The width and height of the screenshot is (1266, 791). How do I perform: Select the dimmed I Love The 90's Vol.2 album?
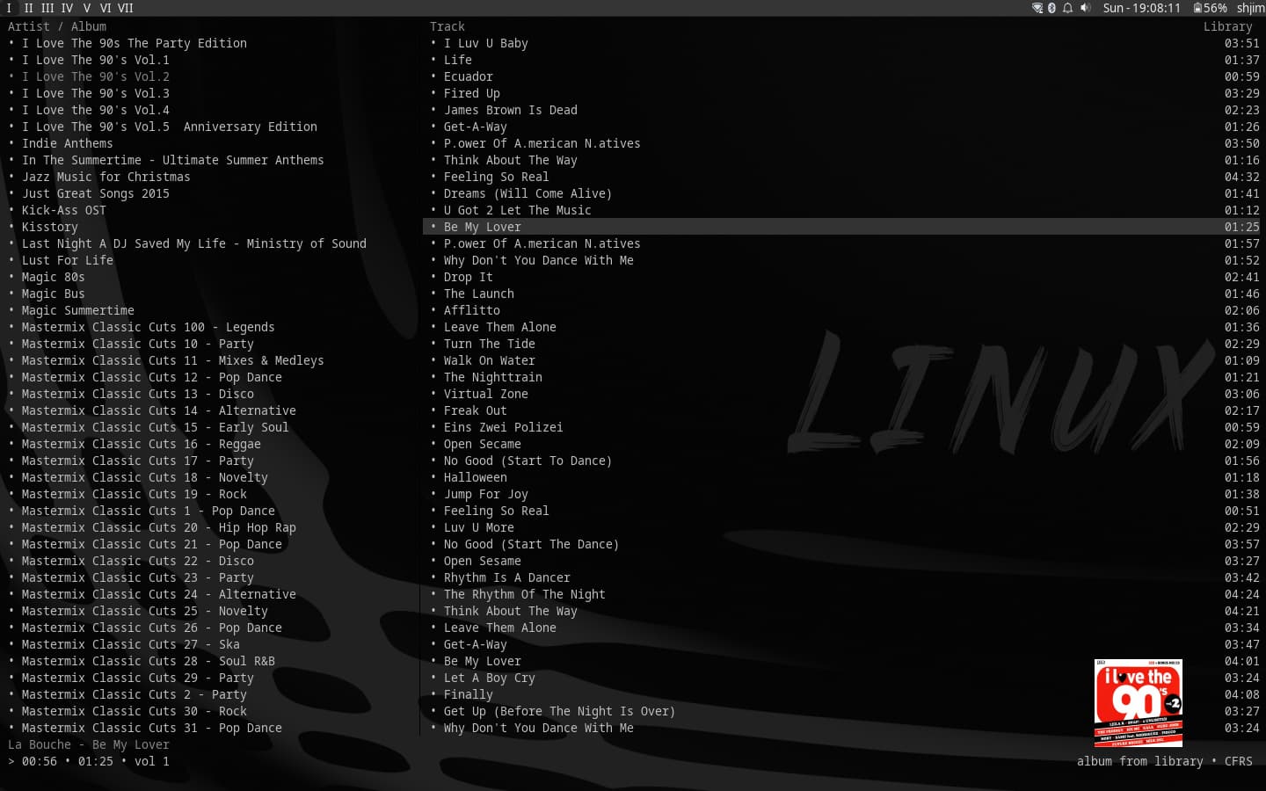[96, 76]
